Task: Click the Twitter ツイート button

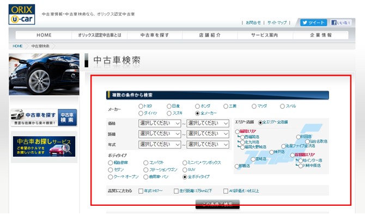Action: 313,22
